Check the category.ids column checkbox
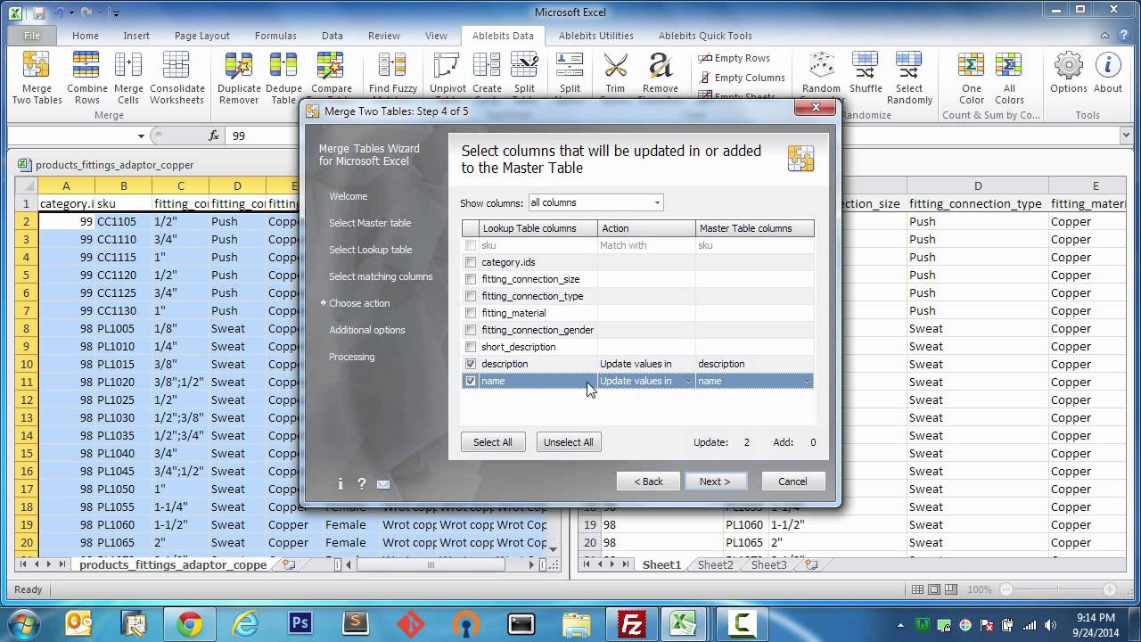Screen dimensions: 1141x642 pyautogui.click(x=471, y=262)
